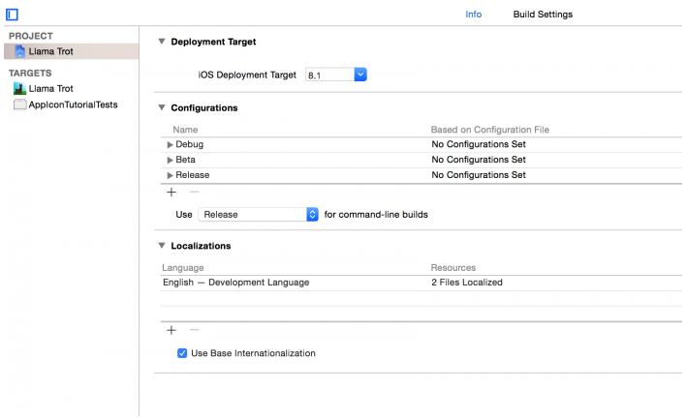
Task: Click the Llama Trot target app icon
Action: tap(19, 88)
